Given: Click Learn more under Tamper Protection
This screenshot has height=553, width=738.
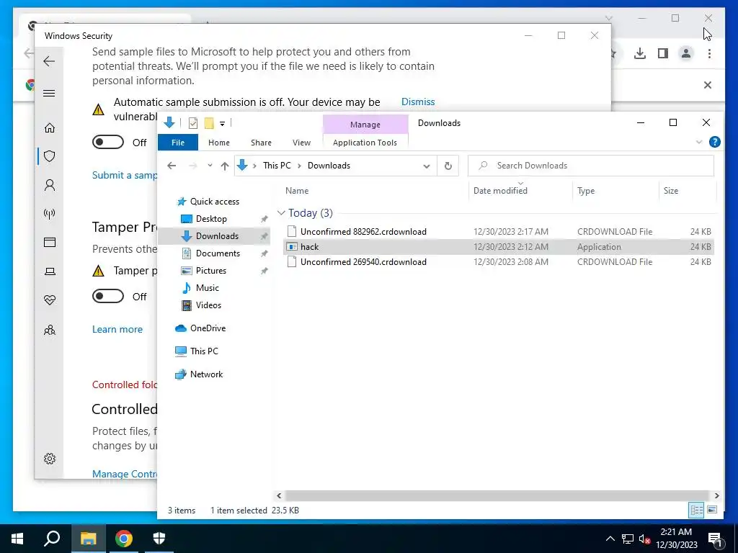Looking at the screenshot, I should coord(117,329).
